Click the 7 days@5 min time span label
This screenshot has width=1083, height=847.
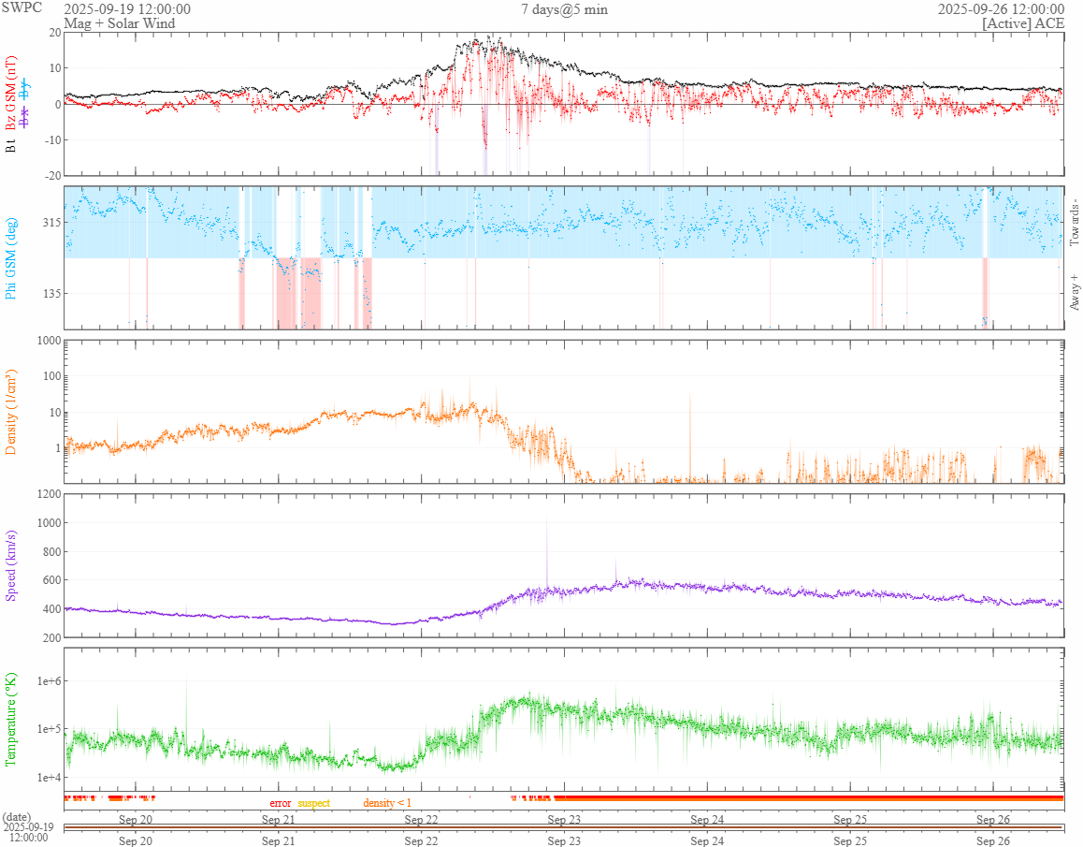coord(564,9)
